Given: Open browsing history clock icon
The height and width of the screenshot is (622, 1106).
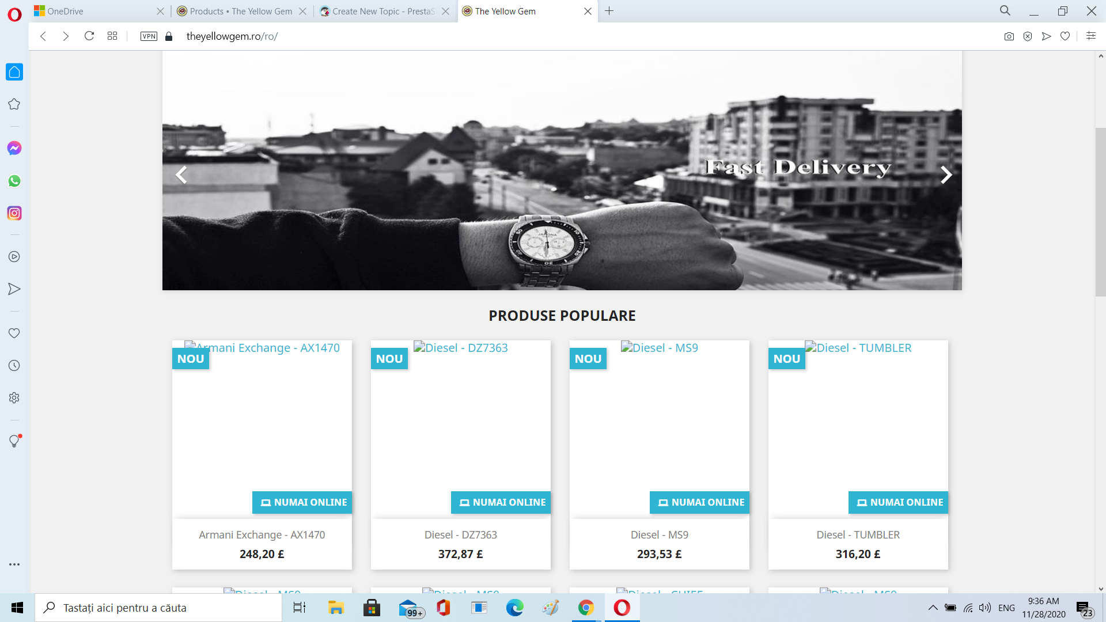Looking at the screenshot, I should point(14,366).
